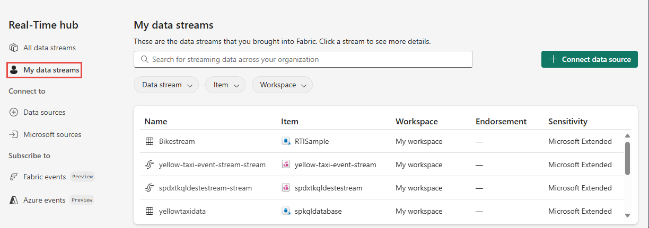Click the Azure events sidebar icon

[14, 200]
